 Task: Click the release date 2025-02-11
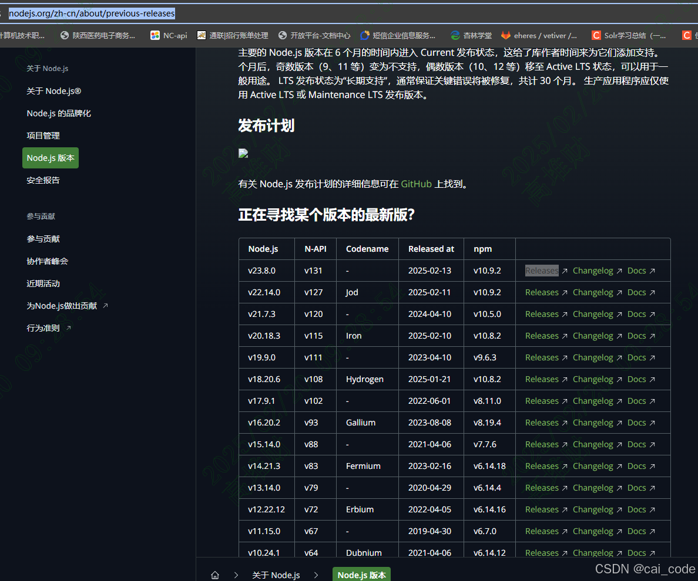pyautogui.click(x=429, y=292)
